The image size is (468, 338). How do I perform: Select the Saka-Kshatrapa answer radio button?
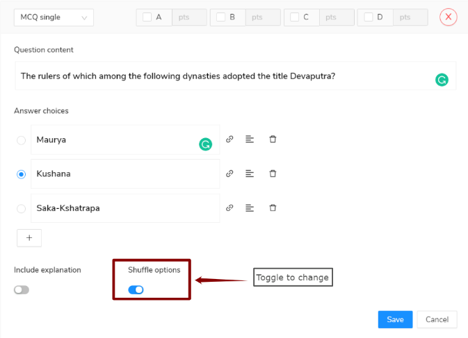coord(21,208)
